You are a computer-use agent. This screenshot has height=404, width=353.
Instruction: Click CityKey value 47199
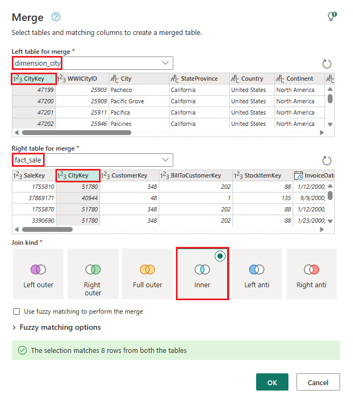[34, 90]
